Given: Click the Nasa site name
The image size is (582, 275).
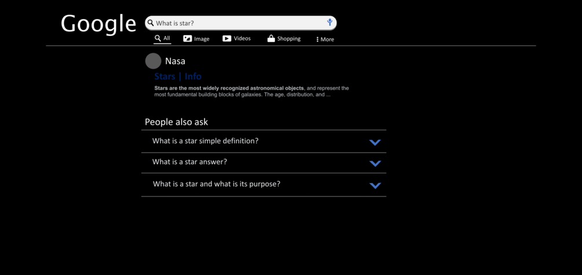Looking at the screenshot, I should click(x=175, y=61).
